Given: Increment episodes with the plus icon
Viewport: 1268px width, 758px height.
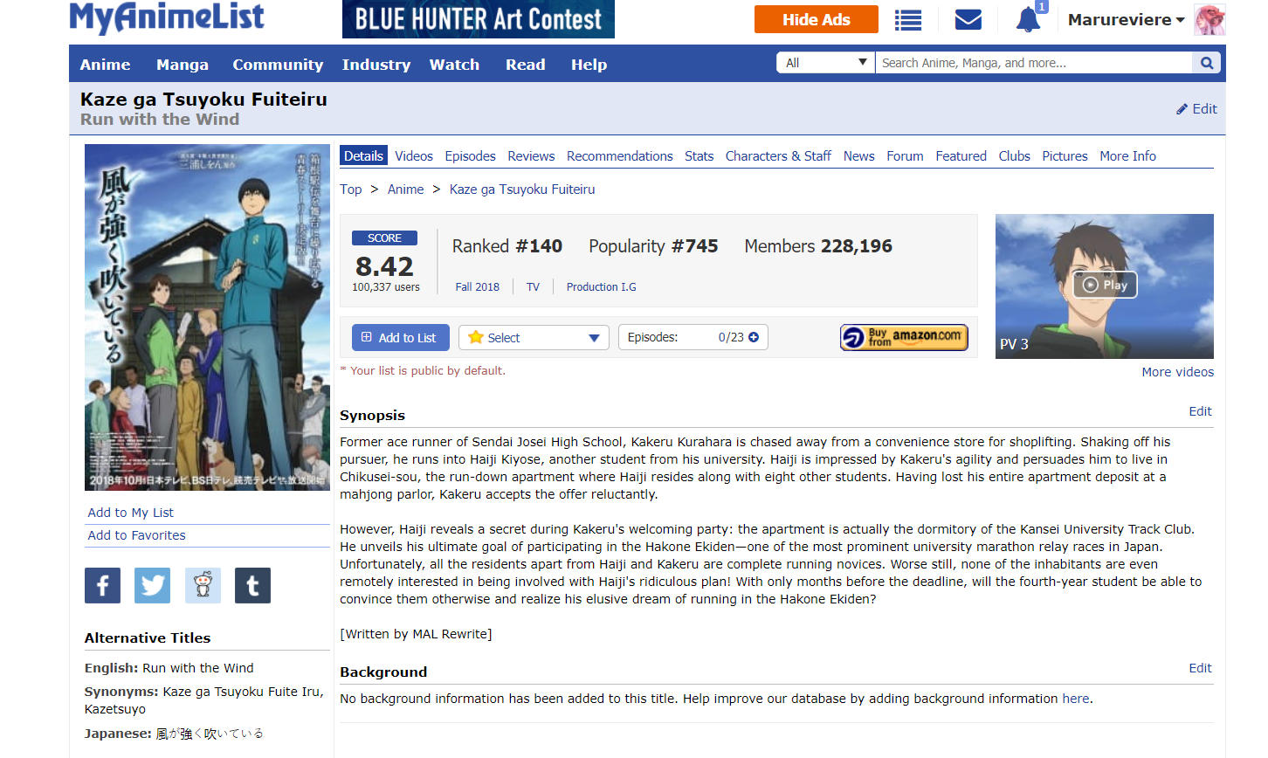Looking at the screenshot, I should coord(754,337).
